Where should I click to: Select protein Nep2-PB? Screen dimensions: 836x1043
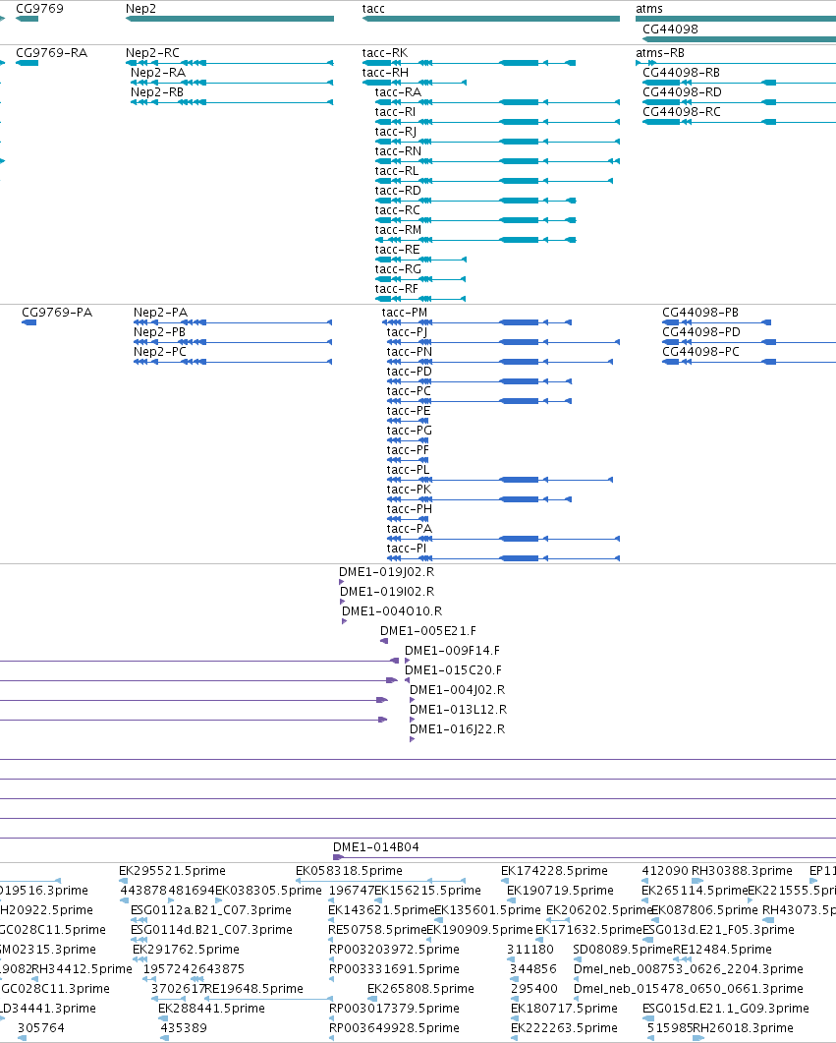159,332
